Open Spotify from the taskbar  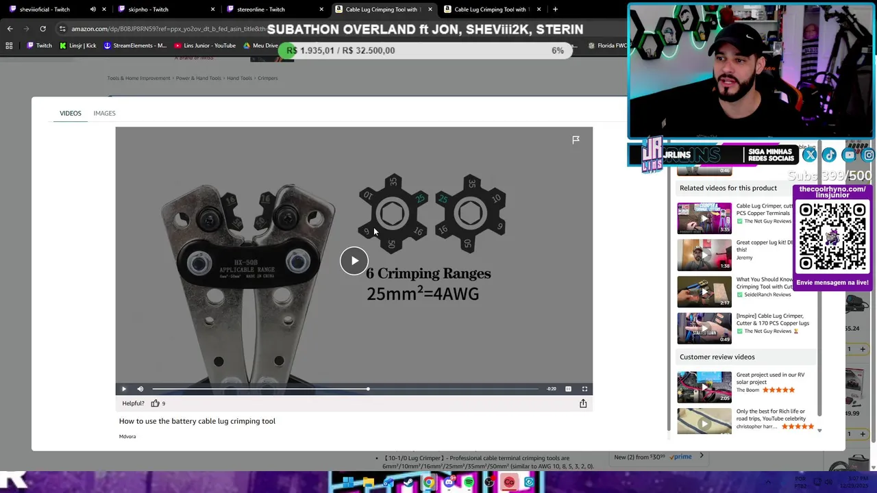click(x=469, y=483)
